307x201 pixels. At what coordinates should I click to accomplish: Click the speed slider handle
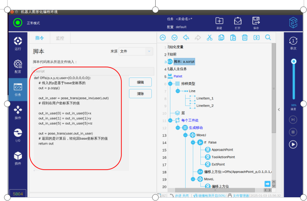click(x=293, y=61)
